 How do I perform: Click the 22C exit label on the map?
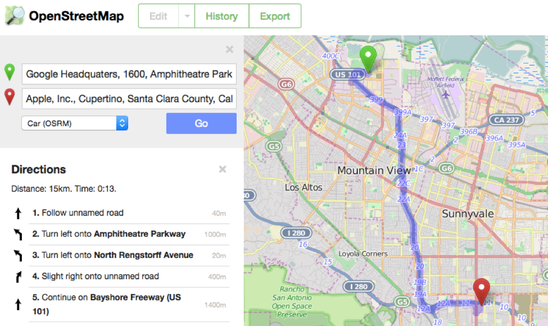point(404,183)
